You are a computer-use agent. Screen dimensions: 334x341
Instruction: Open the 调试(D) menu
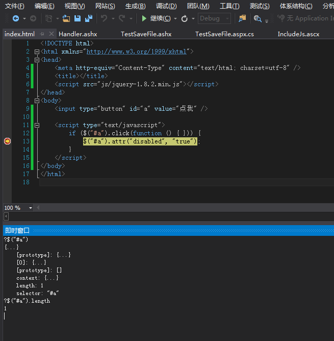click(x=166, y=6)
